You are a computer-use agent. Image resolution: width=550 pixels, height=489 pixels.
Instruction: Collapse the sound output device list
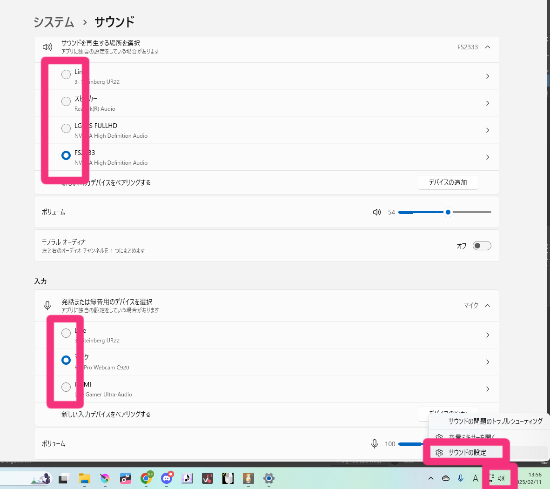point(488,47)
